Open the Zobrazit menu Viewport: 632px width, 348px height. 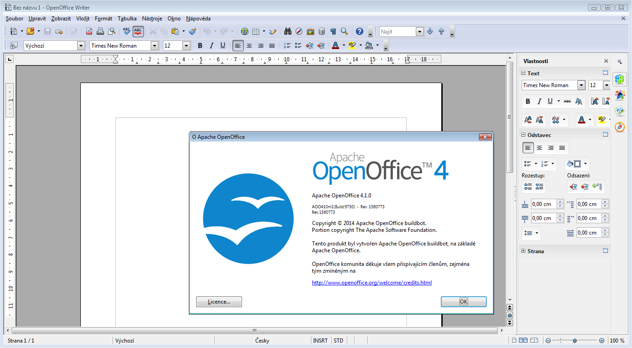tap(61, 19)
